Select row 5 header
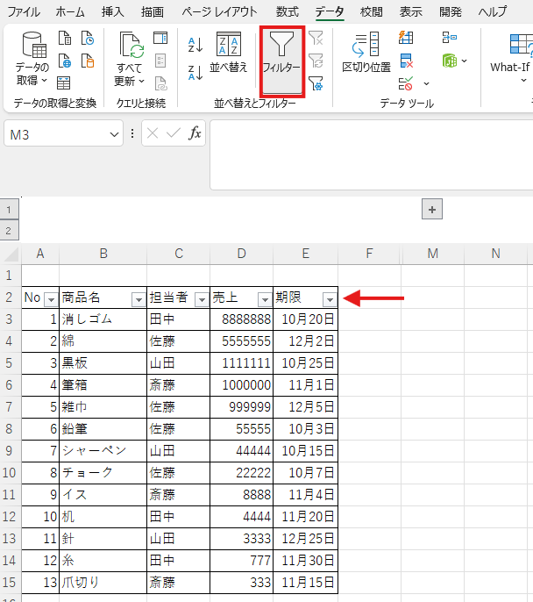Image resolution: width=533 pixels, height=602 pixels. [9, 363]
